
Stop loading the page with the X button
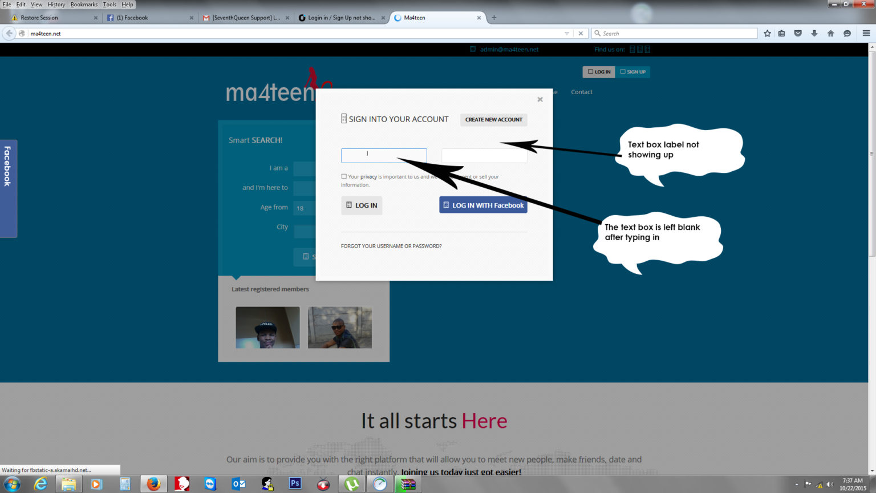[581, 34]
